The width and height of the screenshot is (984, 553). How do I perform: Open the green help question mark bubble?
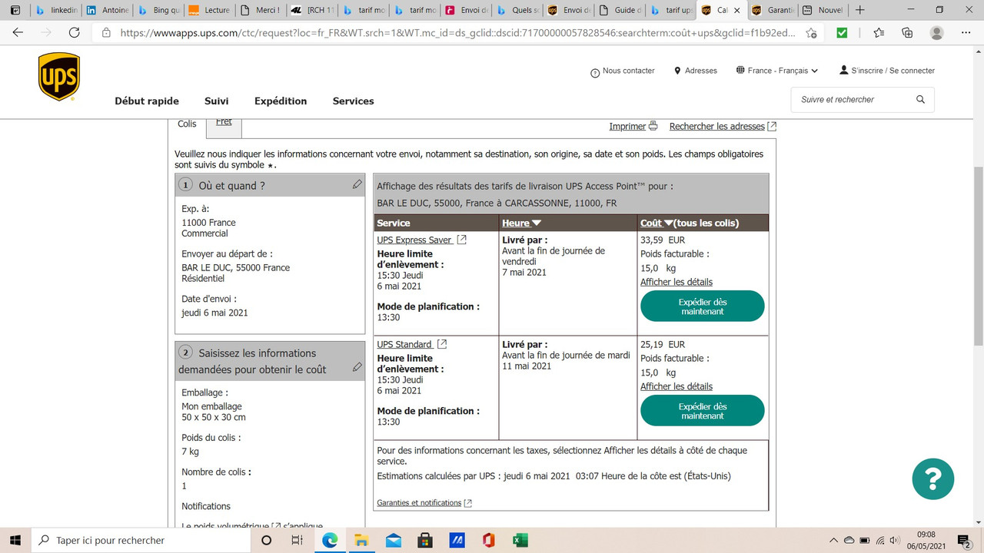[933, 478]
